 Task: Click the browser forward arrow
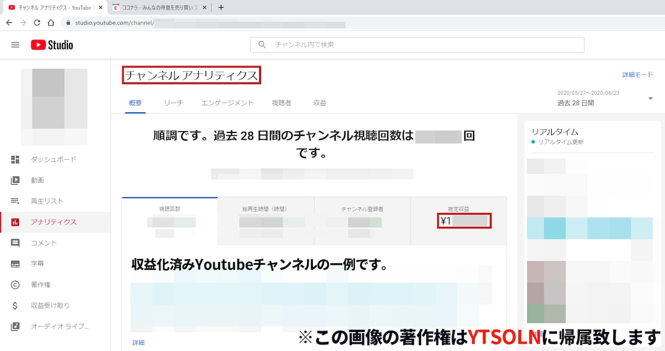pos(23,23)
